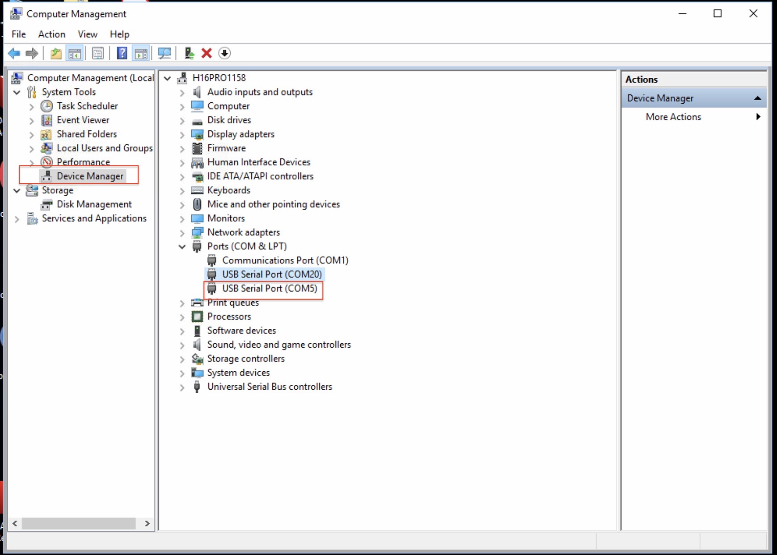
Task: Select Disk Management under Storage
Action: [94, 204]
